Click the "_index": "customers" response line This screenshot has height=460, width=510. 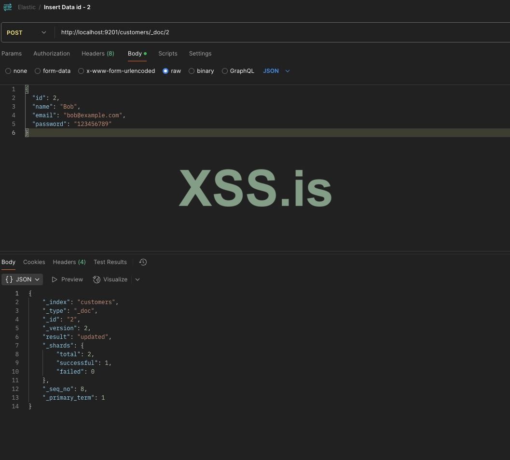point(81,302)
